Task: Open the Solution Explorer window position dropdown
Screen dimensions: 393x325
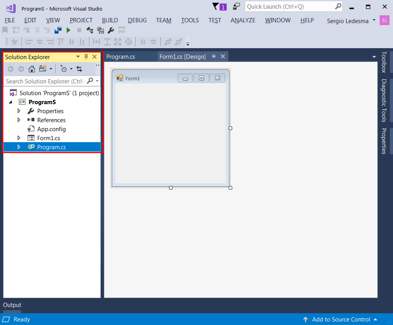Action: (78, 57)
